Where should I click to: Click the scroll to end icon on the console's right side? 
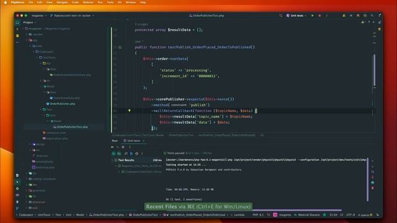tap(373, 177)
